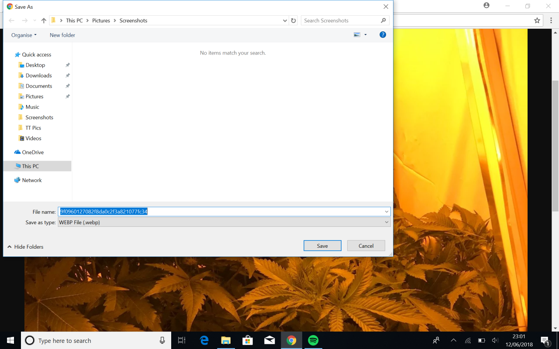Screen dimensions: 559x349
Task: Click the Desktop pin icon in sidebar
Action: click(68, 65)
